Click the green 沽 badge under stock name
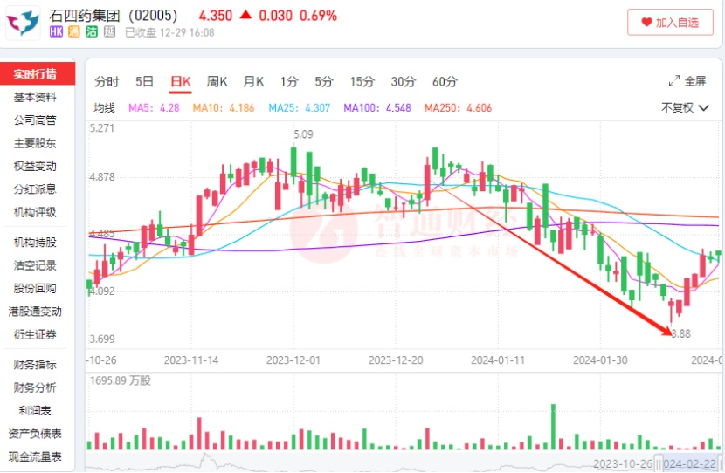The image size is (725, 473). click(x=93, y=33)
